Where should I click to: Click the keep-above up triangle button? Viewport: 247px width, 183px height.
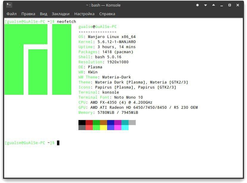coord(214,5)
